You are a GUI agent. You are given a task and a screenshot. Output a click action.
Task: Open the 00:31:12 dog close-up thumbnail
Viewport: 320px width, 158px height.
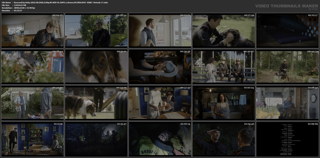(x=96, y=66)
